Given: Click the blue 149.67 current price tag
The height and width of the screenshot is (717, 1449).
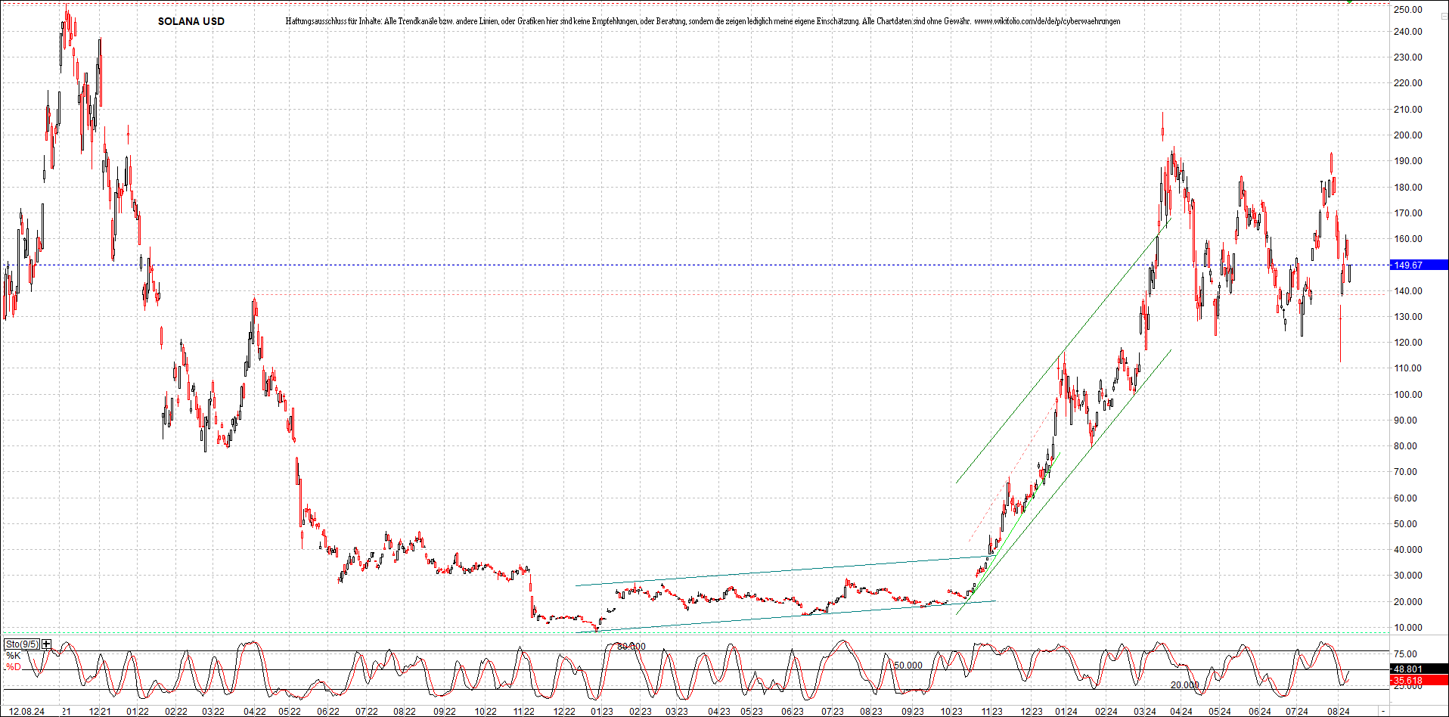Looking at the screenshot, I should pyautogui.click(x=1419, y=265).
